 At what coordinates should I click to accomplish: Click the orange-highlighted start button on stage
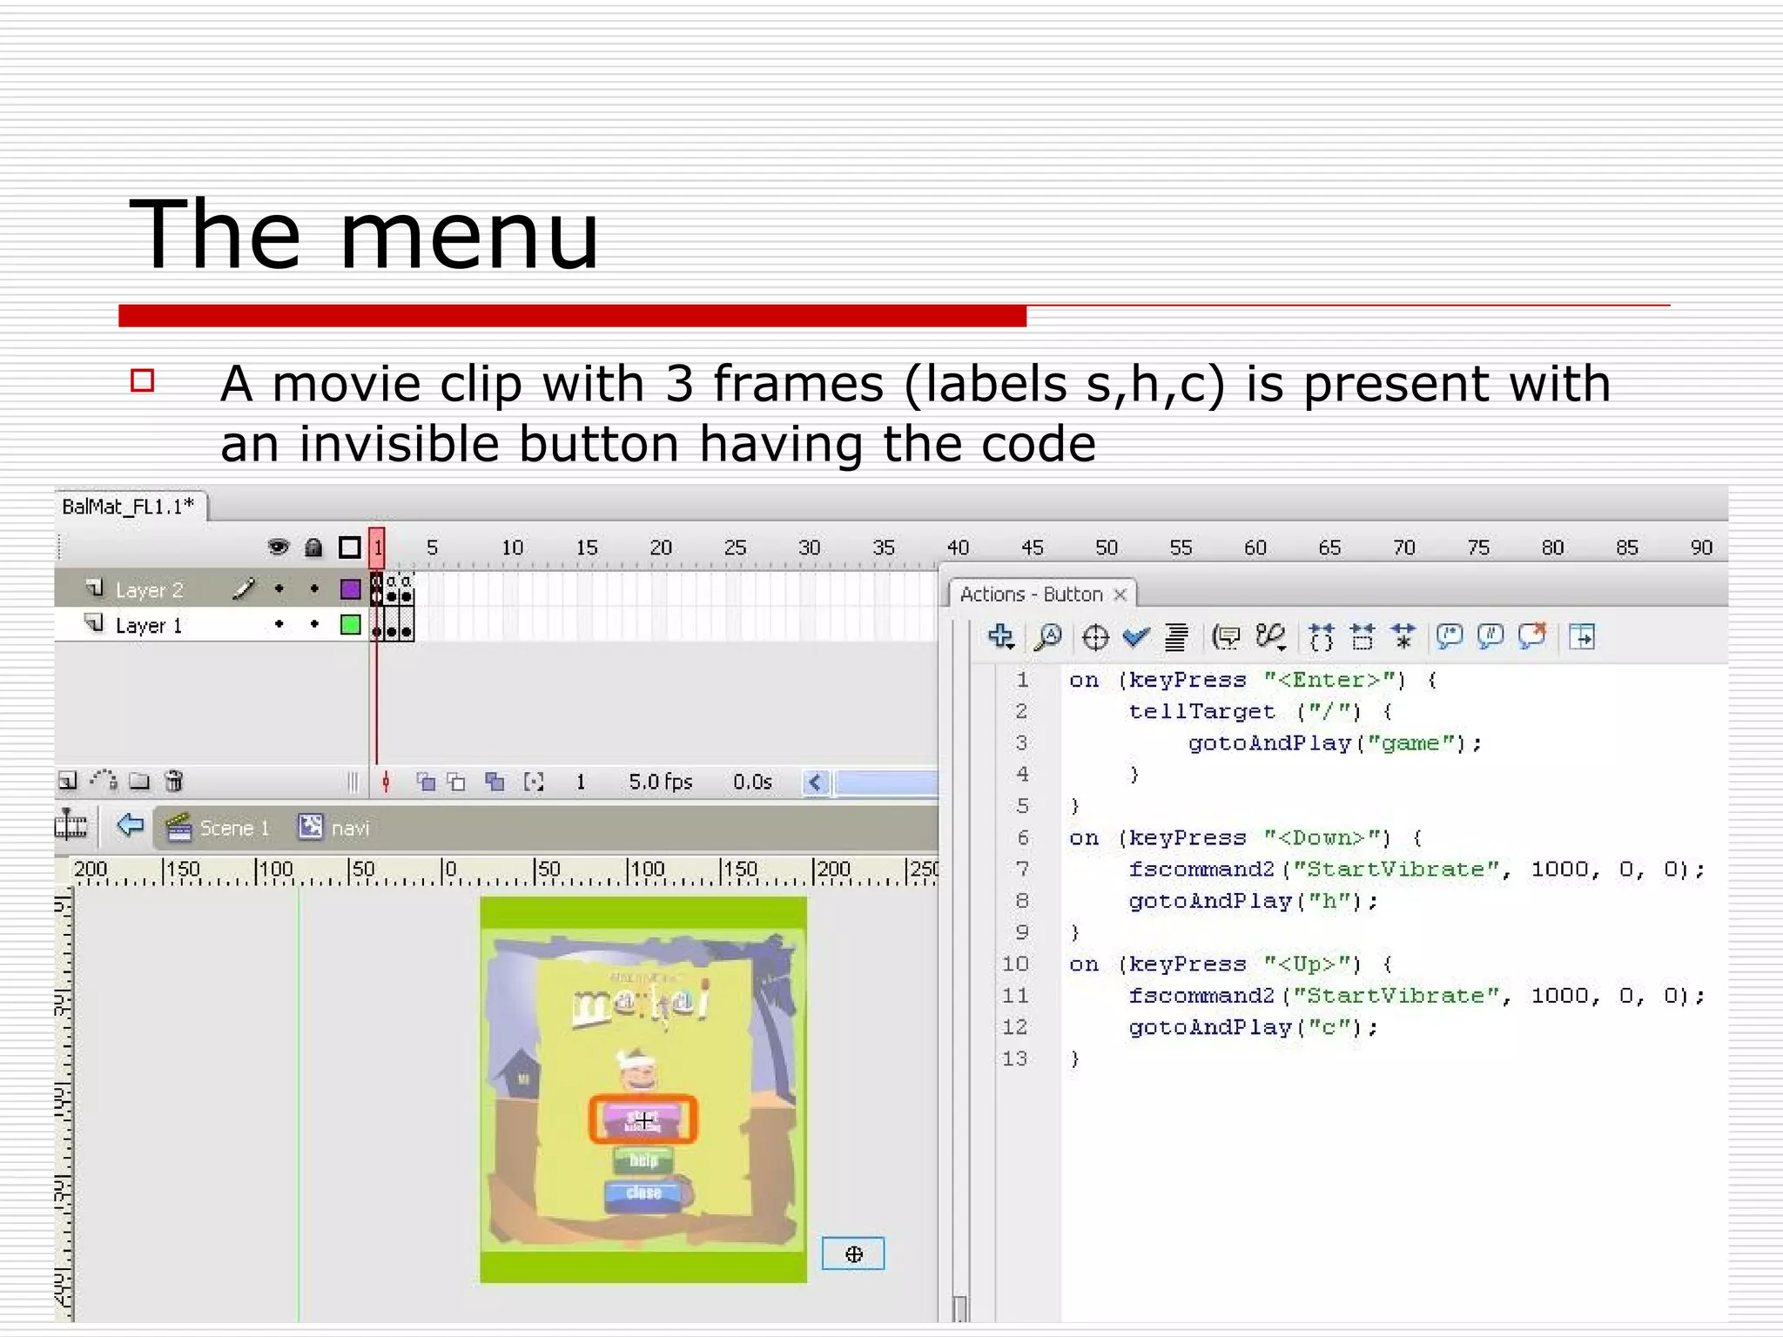tap(643, 1119)
